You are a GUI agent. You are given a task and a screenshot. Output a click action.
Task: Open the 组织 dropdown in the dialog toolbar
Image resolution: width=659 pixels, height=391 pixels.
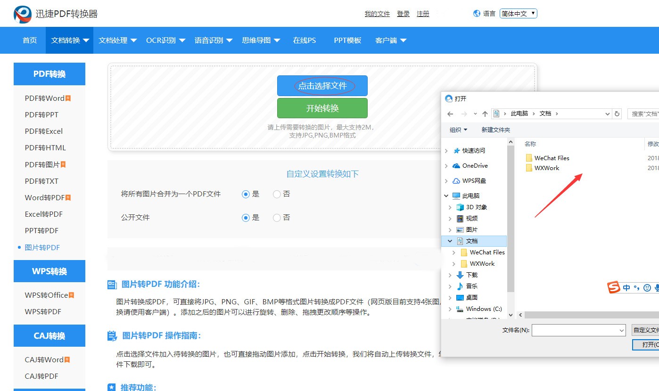click(x=458, y=130)
